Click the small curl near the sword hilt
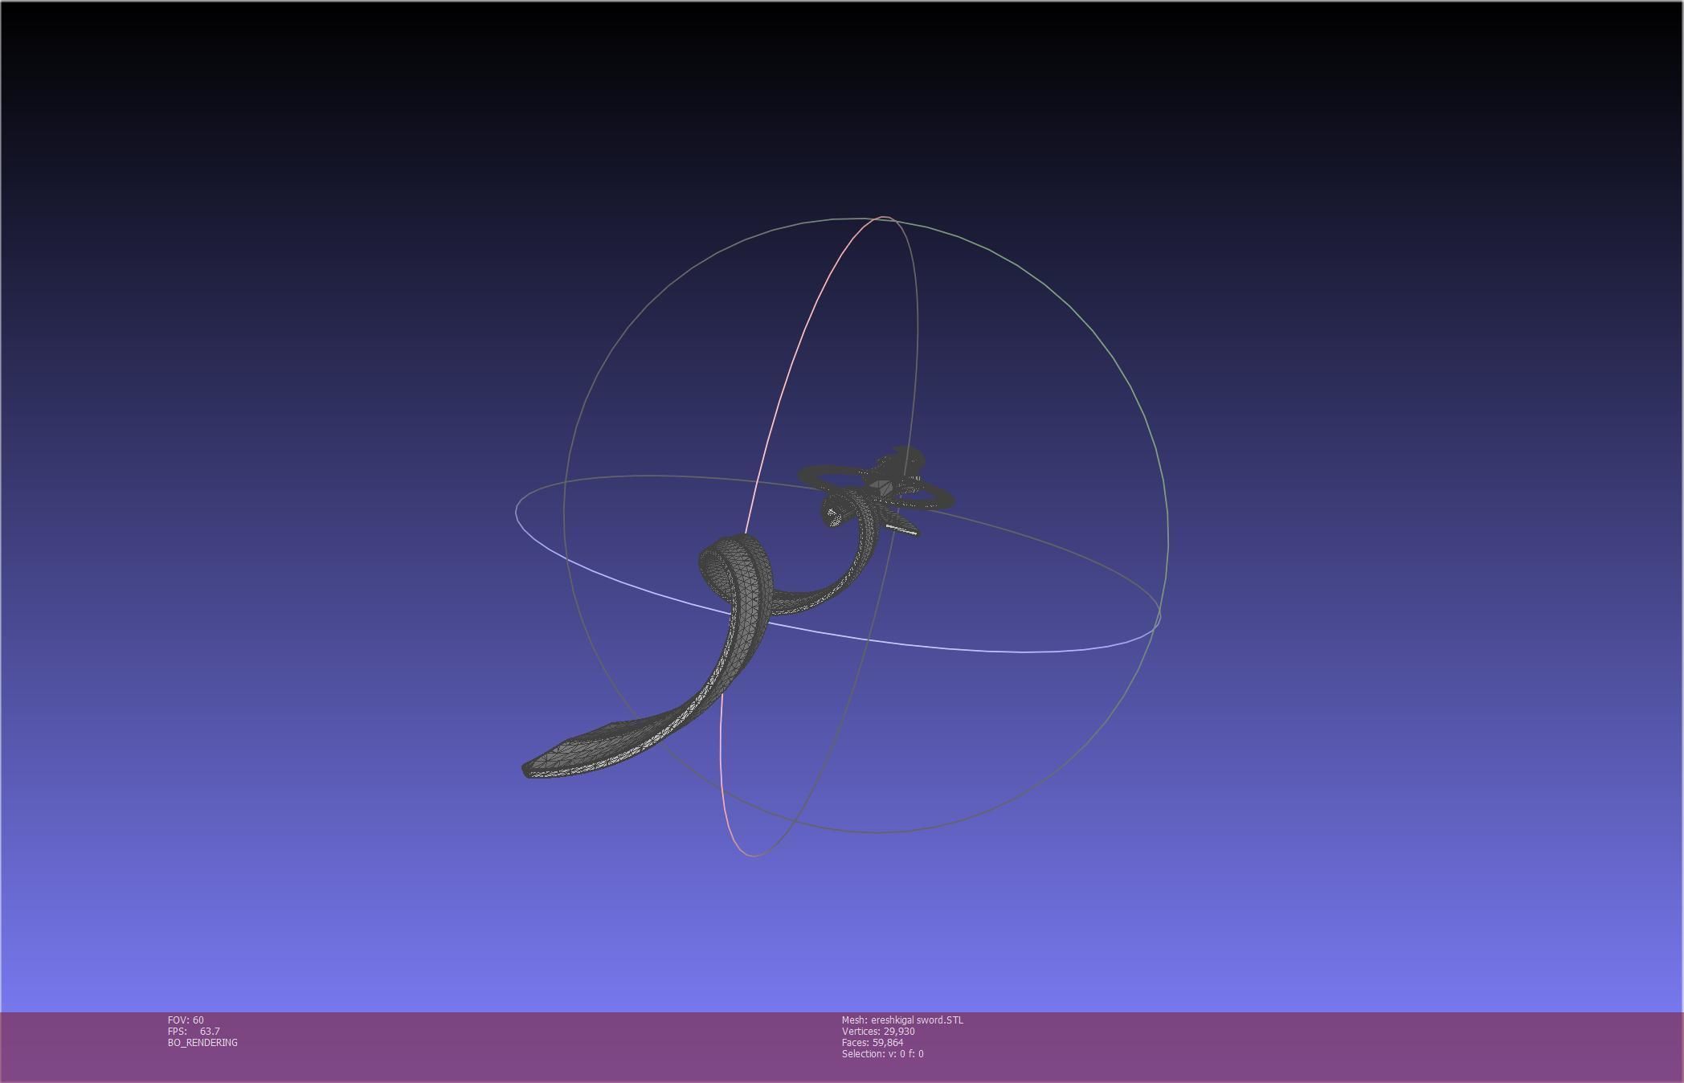This screenshot has width=1684, height=1083. [x=834, y=514]
